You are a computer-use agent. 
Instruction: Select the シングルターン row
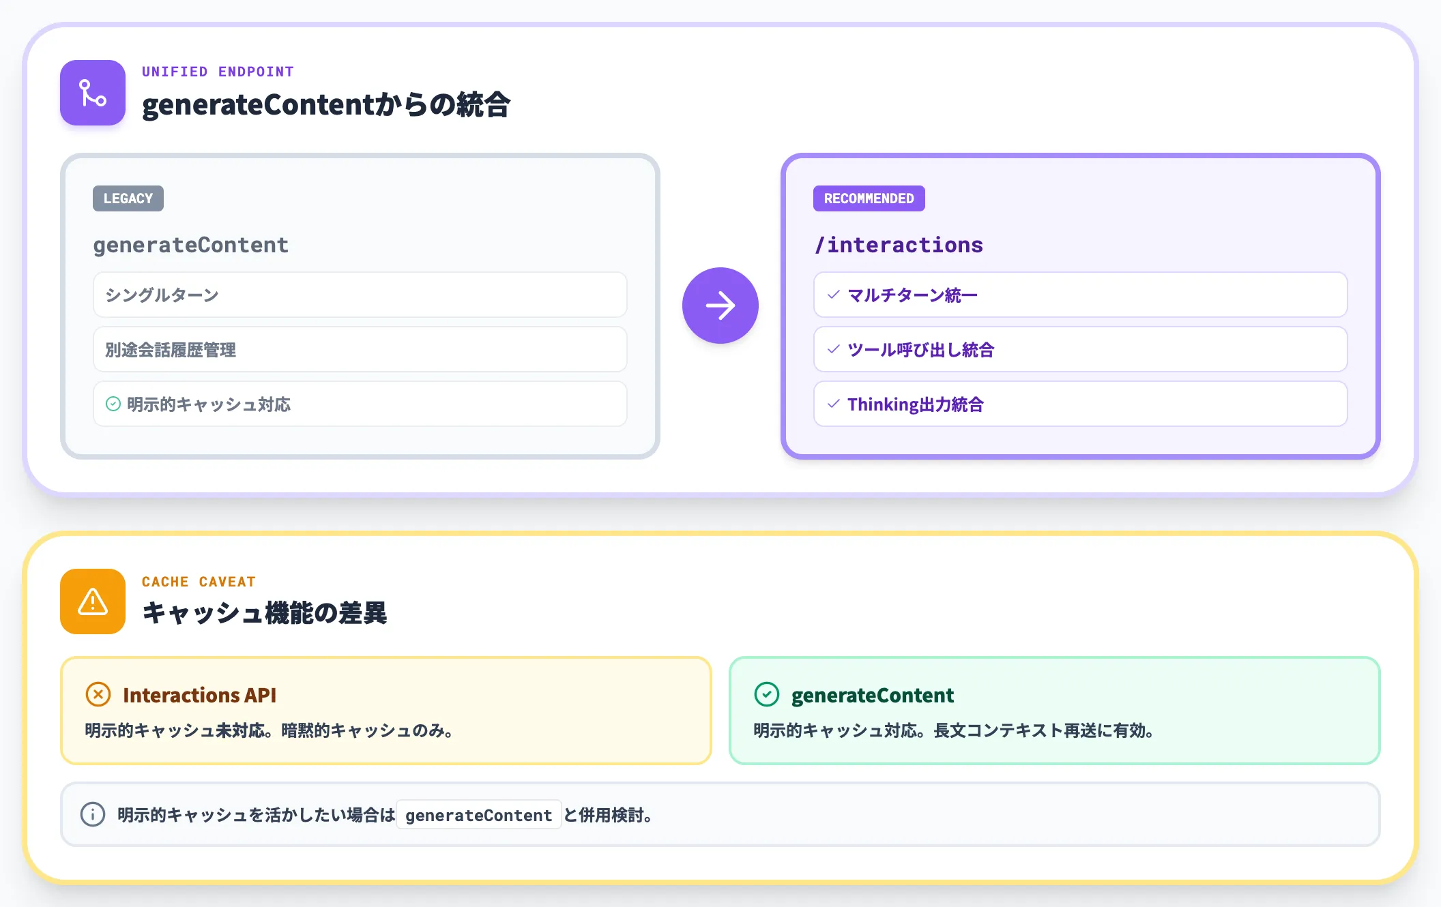tap(360, 295)
